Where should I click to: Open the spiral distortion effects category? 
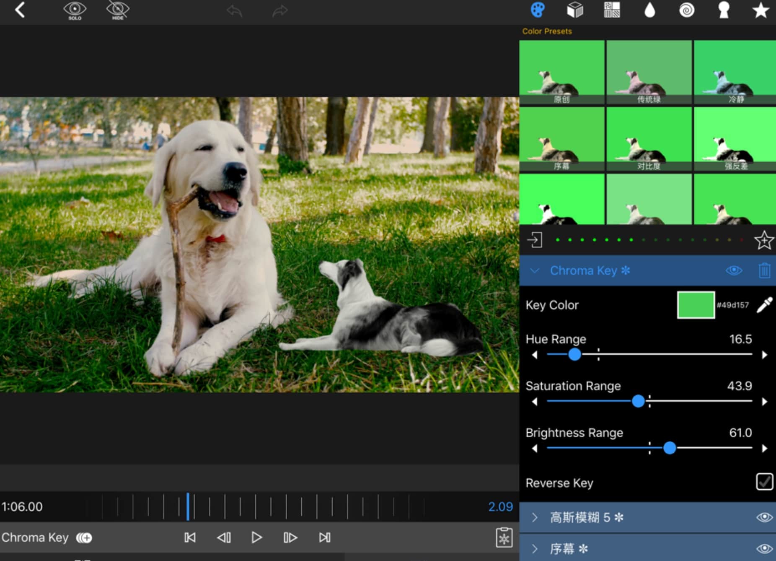click(x=686, y=10)
